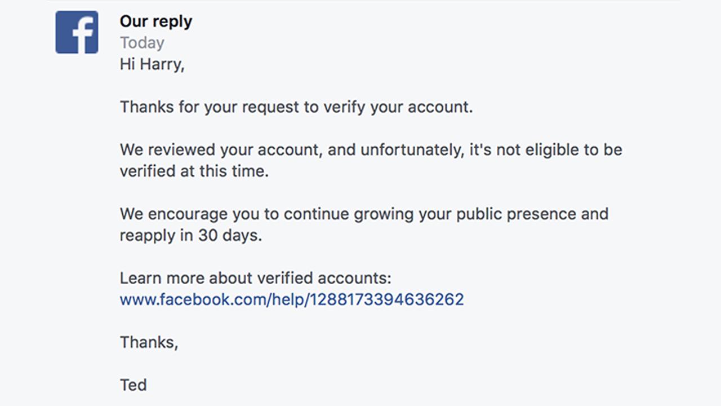Click the "Today" timestamp
This screenshot has height=406, width=721.
click(x=142, y=43)
